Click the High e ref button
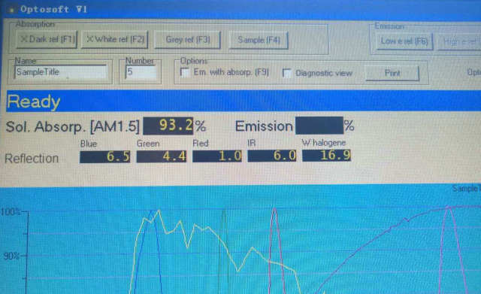481x294 pixels. [459, 42]
